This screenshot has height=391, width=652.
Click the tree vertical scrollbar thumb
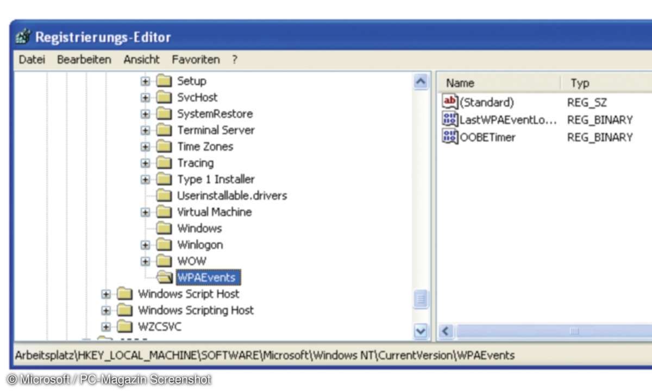point(421,299)
